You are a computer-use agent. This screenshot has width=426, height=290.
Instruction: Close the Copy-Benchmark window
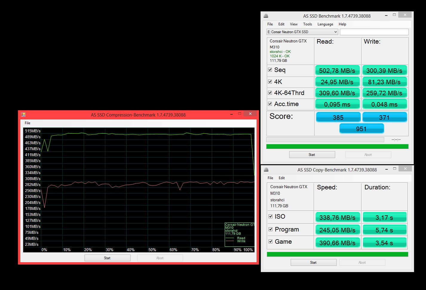click(405, 169)
